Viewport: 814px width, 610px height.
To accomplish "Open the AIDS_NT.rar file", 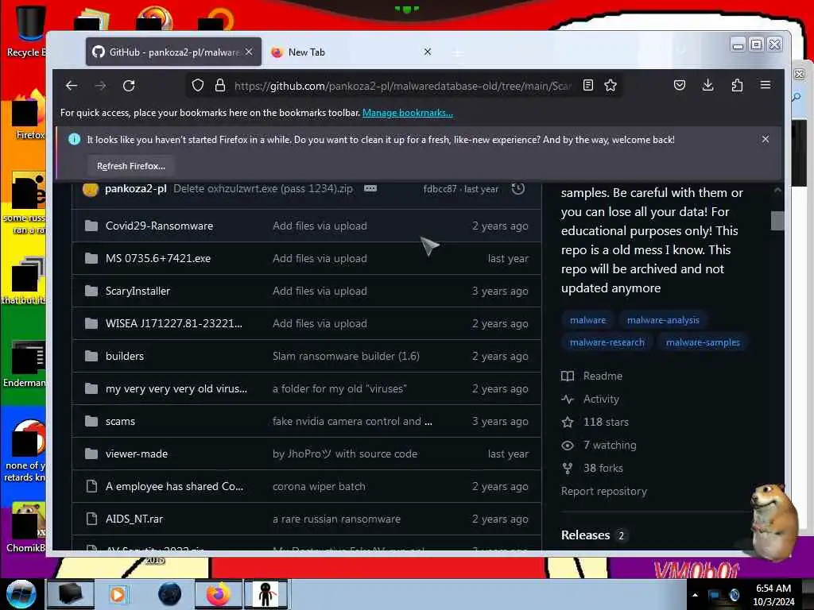I will point(134,519).
